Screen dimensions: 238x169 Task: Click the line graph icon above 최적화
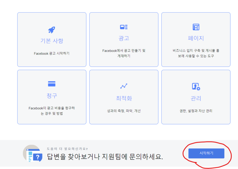coord(124,86)
